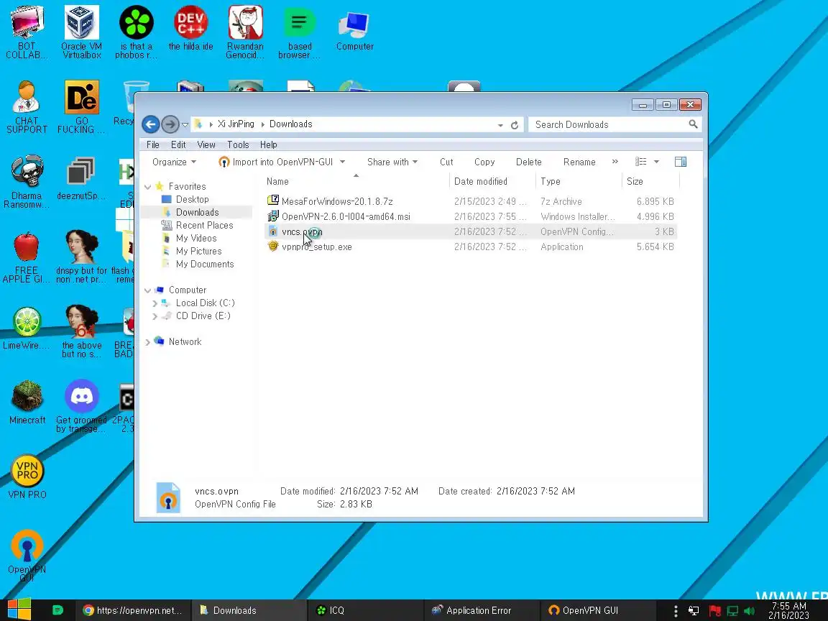This screenshot has height=621, width=828.
Task: Switch to Application Error taskbar button
Action: [481, 610]
